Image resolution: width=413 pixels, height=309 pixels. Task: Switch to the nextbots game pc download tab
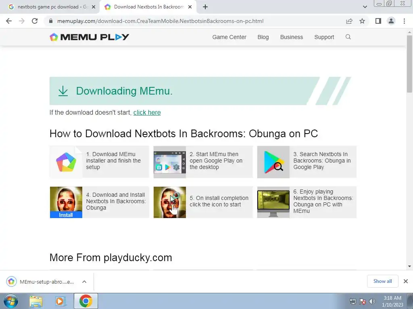click(50, 7)
